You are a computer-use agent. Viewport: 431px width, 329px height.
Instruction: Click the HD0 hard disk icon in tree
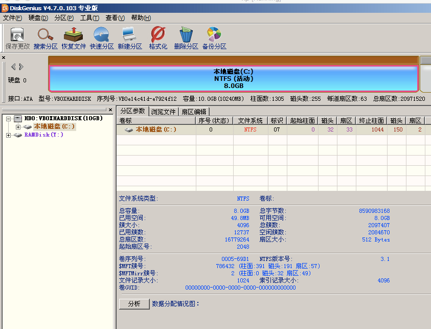tap(18, 119)
